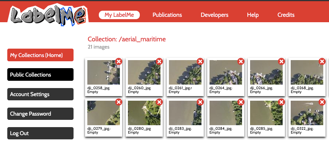Open Account Settings
The width and height of the screenshot is (329, 152).
40,94
